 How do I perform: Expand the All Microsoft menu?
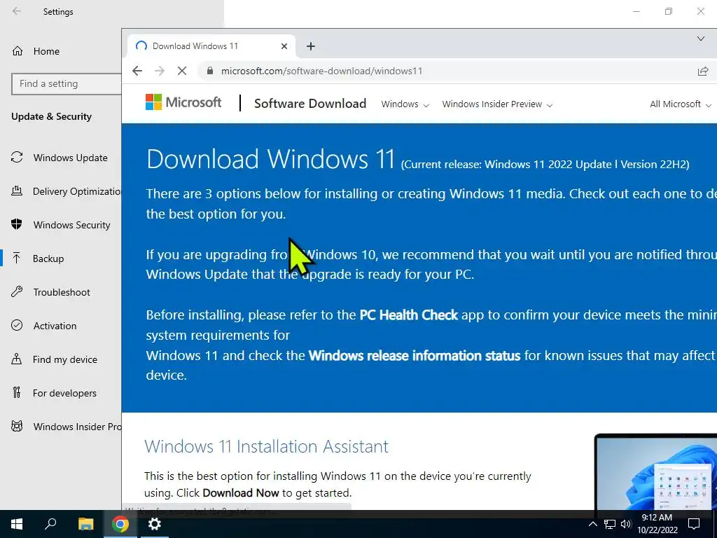pyautogui.click(x=680, y=104)
